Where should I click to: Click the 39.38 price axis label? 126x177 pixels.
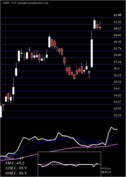pyautogui.click(x=117, y=42)
